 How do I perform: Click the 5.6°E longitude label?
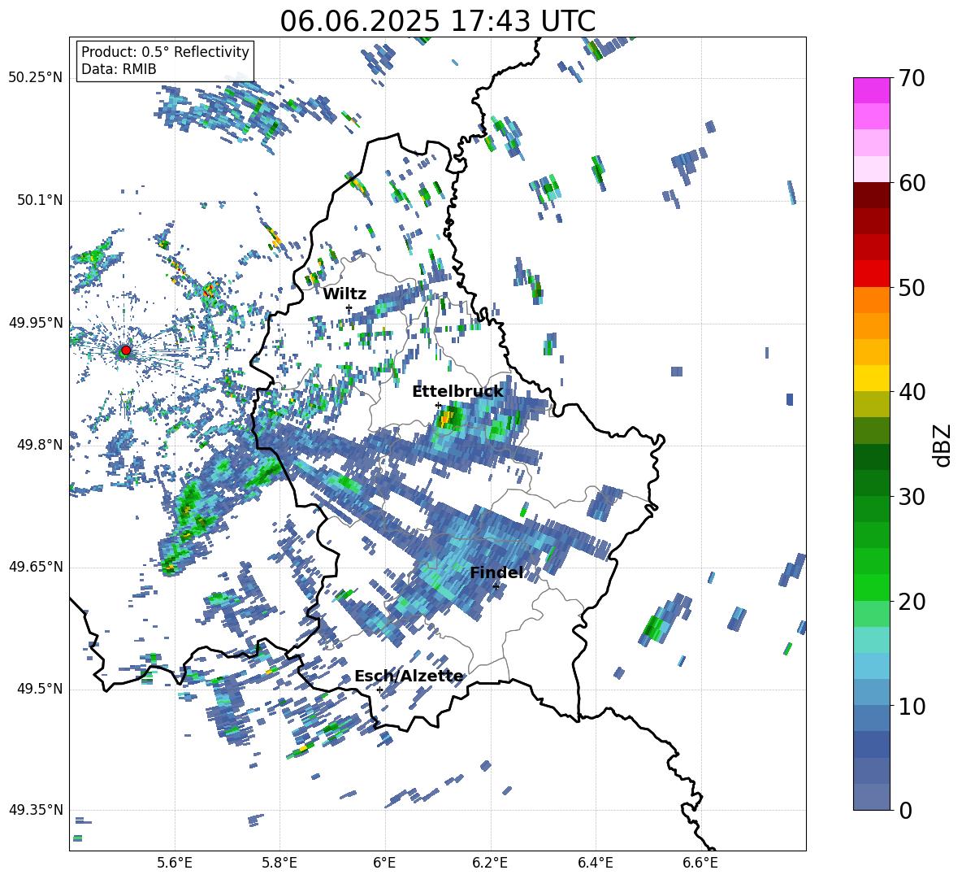pyautogui.click(x=175, y=863)
